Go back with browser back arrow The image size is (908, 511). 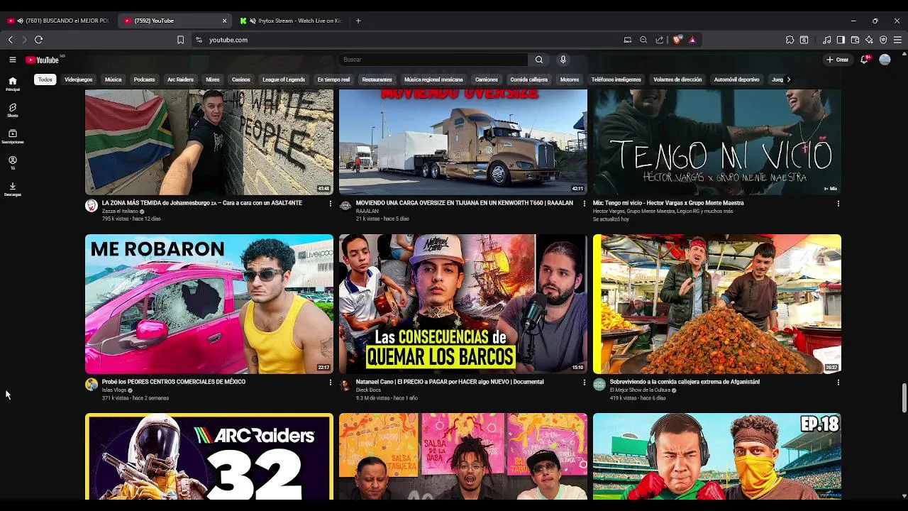coord(10,40)
